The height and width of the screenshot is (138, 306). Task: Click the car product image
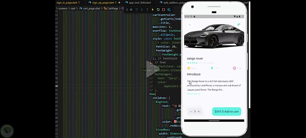[214, 36]
